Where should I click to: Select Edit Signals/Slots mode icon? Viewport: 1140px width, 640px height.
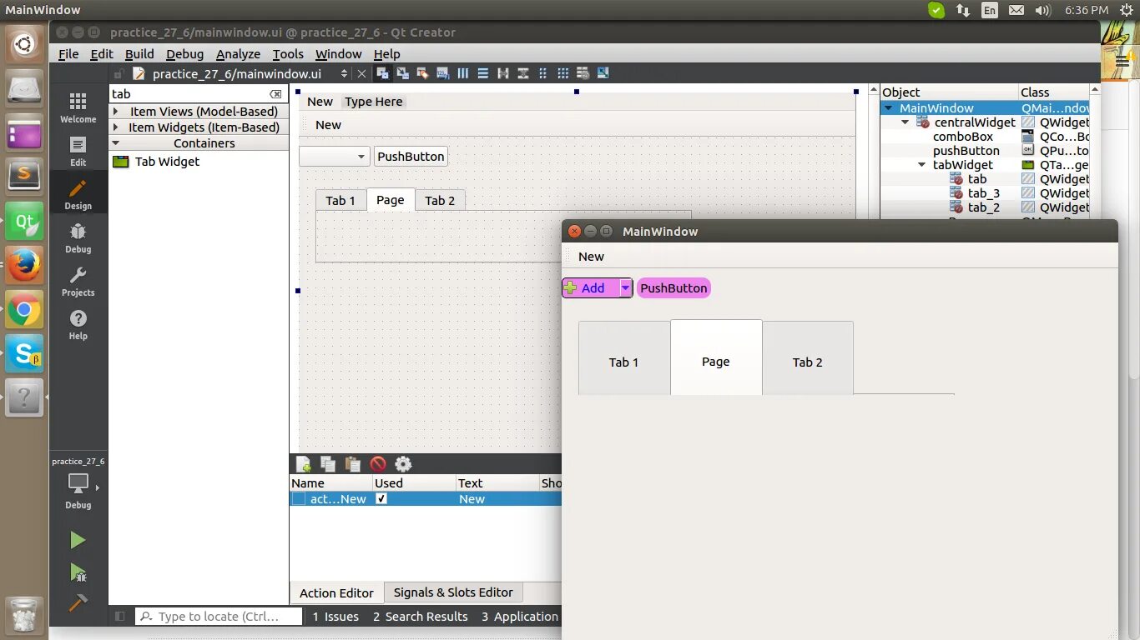402,73
